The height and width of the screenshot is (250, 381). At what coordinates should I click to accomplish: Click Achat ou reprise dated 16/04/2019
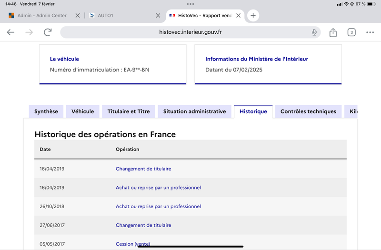[x=158, y=188]
